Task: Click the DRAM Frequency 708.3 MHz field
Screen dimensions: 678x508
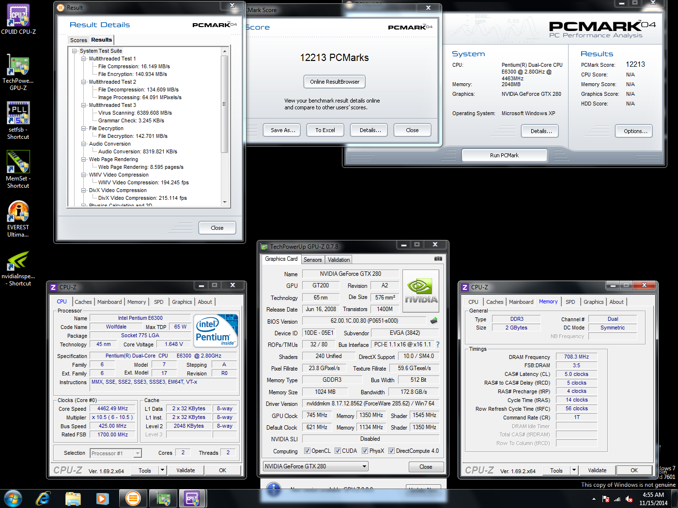Action: pyautogui.click(x=576, y=357)
